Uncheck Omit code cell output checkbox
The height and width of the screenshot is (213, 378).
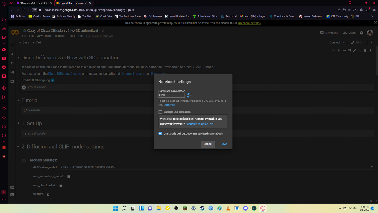(x=160, y=133)
